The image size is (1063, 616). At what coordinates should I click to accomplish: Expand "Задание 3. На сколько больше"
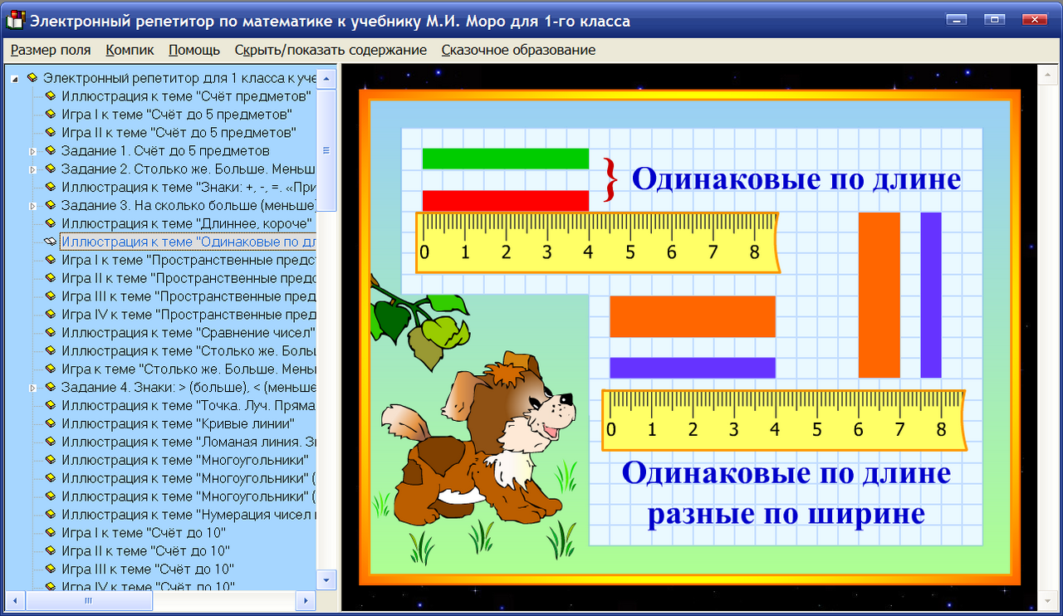click(x=32, y=204)
